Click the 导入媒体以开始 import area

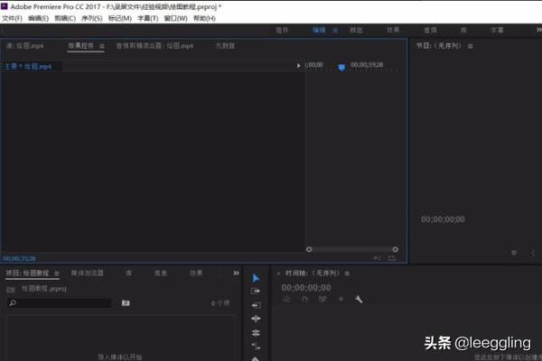[x=120, y=356]
